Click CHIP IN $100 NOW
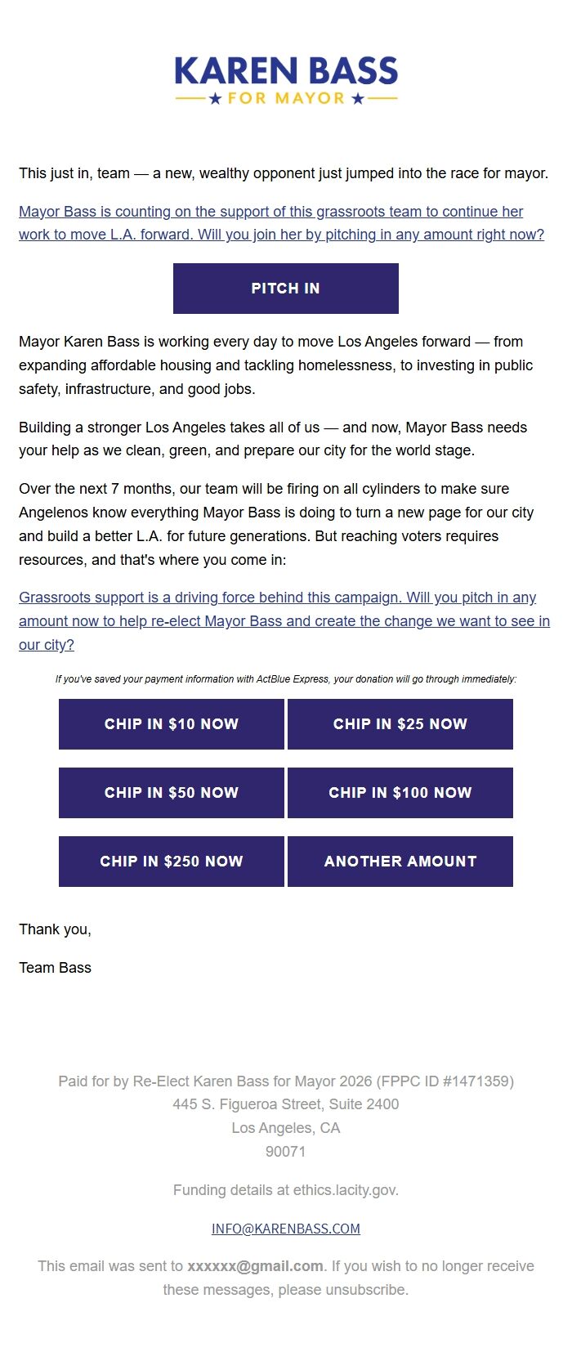The height and width of the screenshot is (1352, 572). (x=400, y=793)
